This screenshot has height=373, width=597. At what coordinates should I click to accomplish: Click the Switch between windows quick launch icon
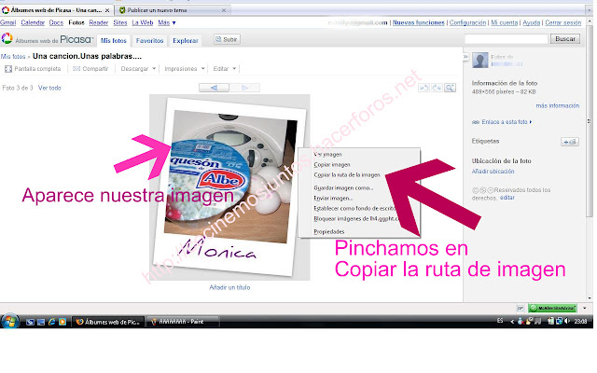point(41,322)
